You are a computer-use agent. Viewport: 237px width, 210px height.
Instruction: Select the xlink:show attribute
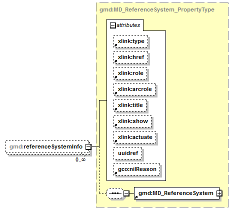[132, 121]
